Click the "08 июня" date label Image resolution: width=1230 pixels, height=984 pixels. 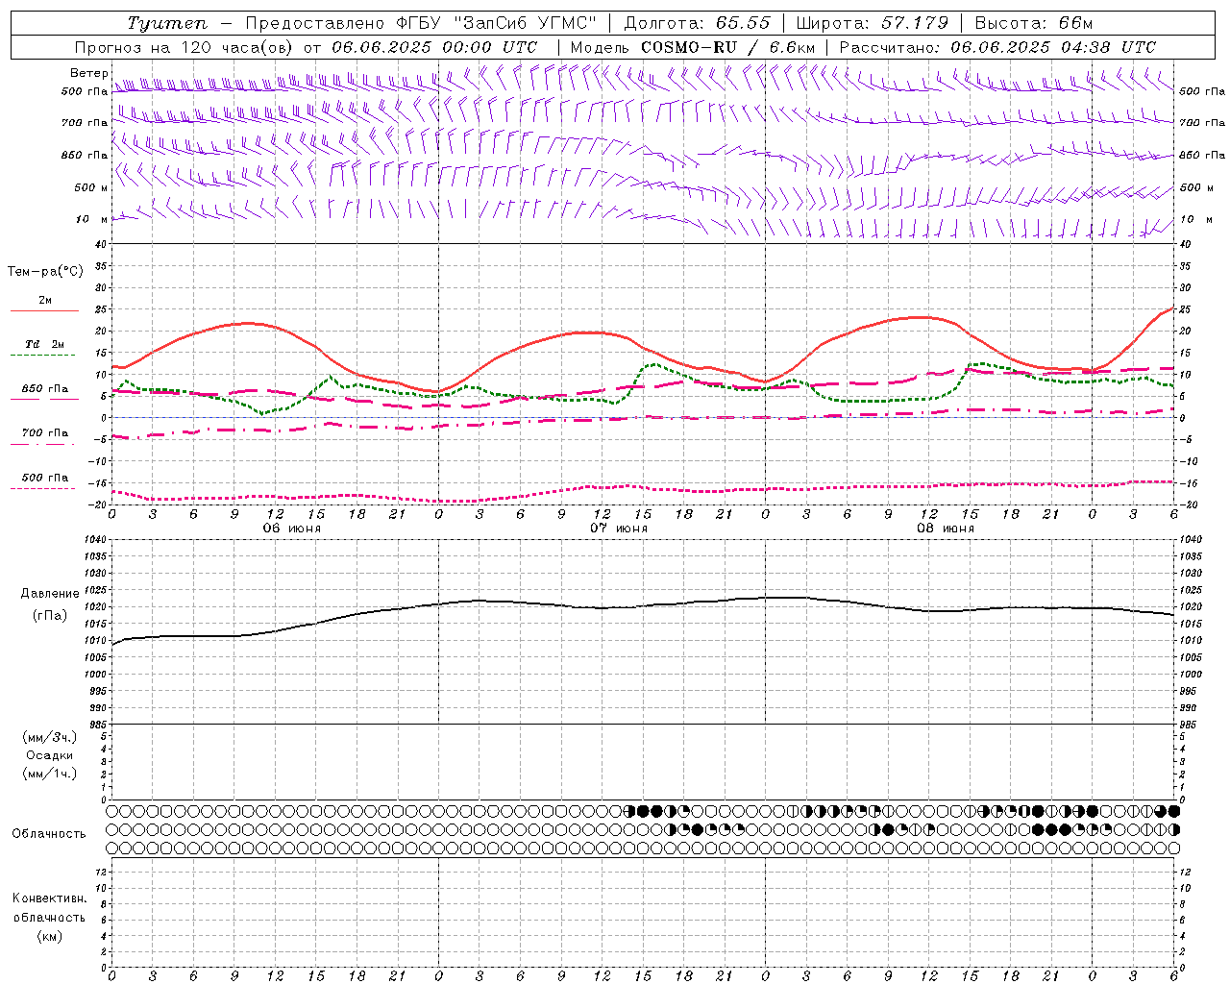coord(945,529)
